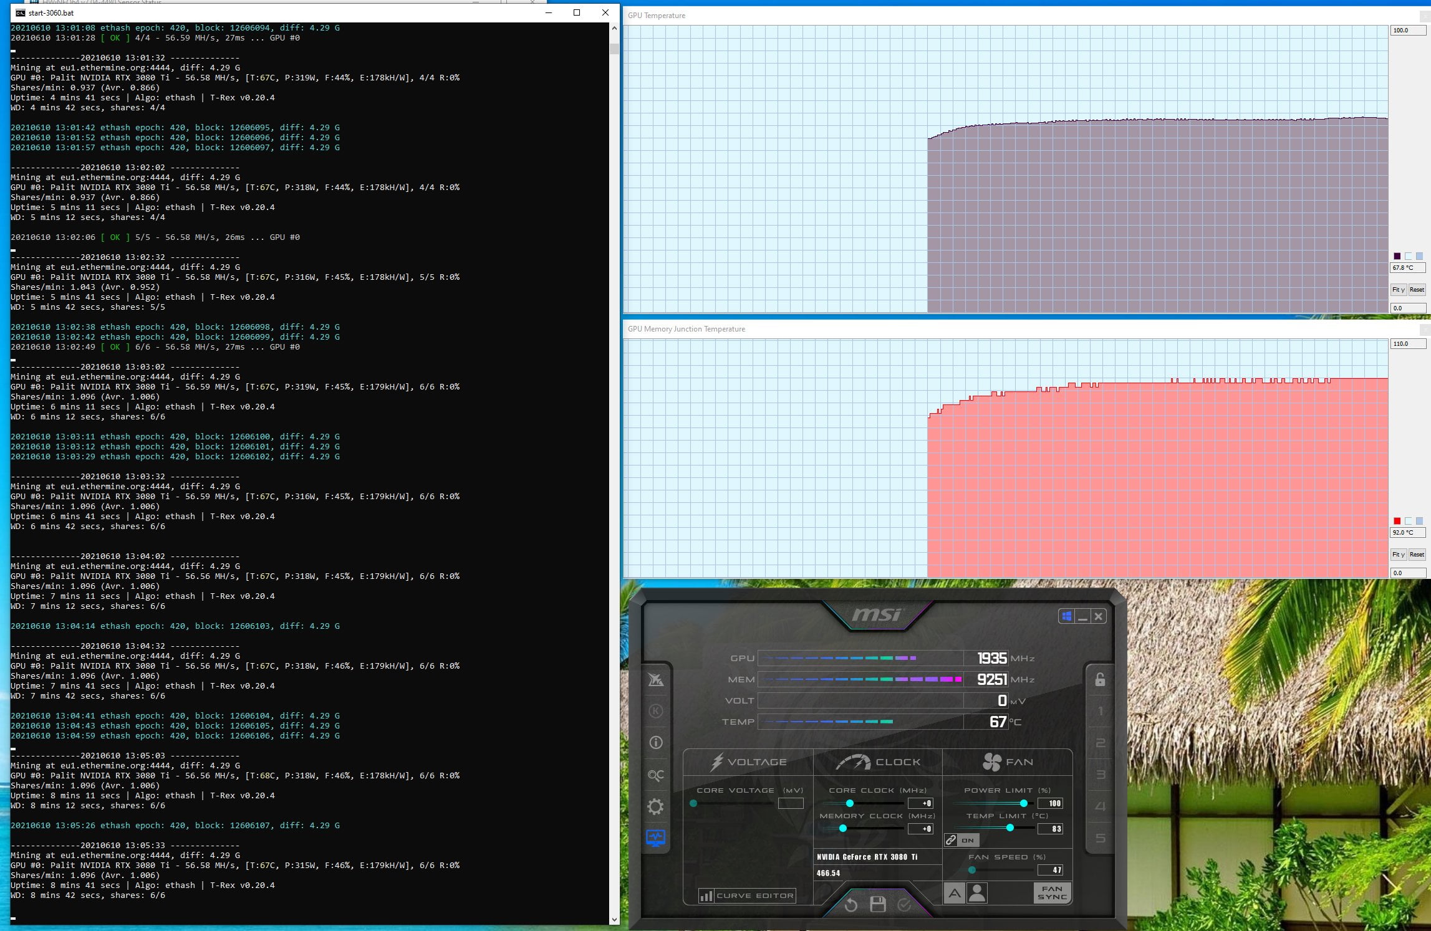The width and height of the screenshot is (1431, 931).
Task: Click the Power Limit 100 value field
Action: [x=1050, y=803]
